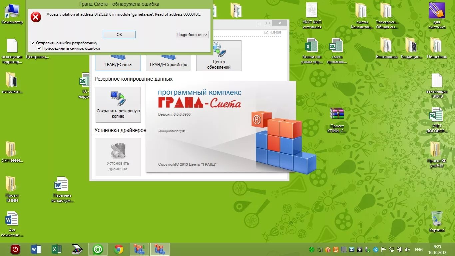This screenshot has width=455, height=256.
Task: Uncheck Присоединить снимок ошибки
Action: [x=69, y=48]
